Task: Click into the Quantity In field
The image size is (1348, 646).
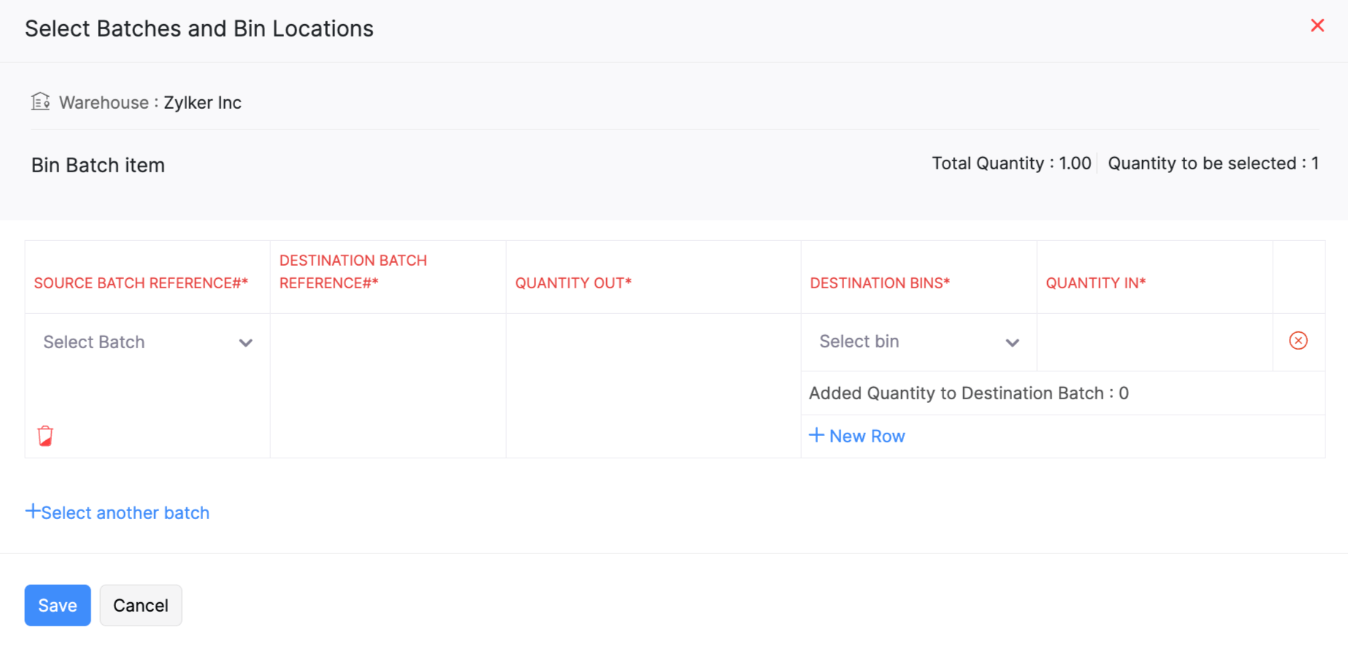Action: tap(1154, 342)
